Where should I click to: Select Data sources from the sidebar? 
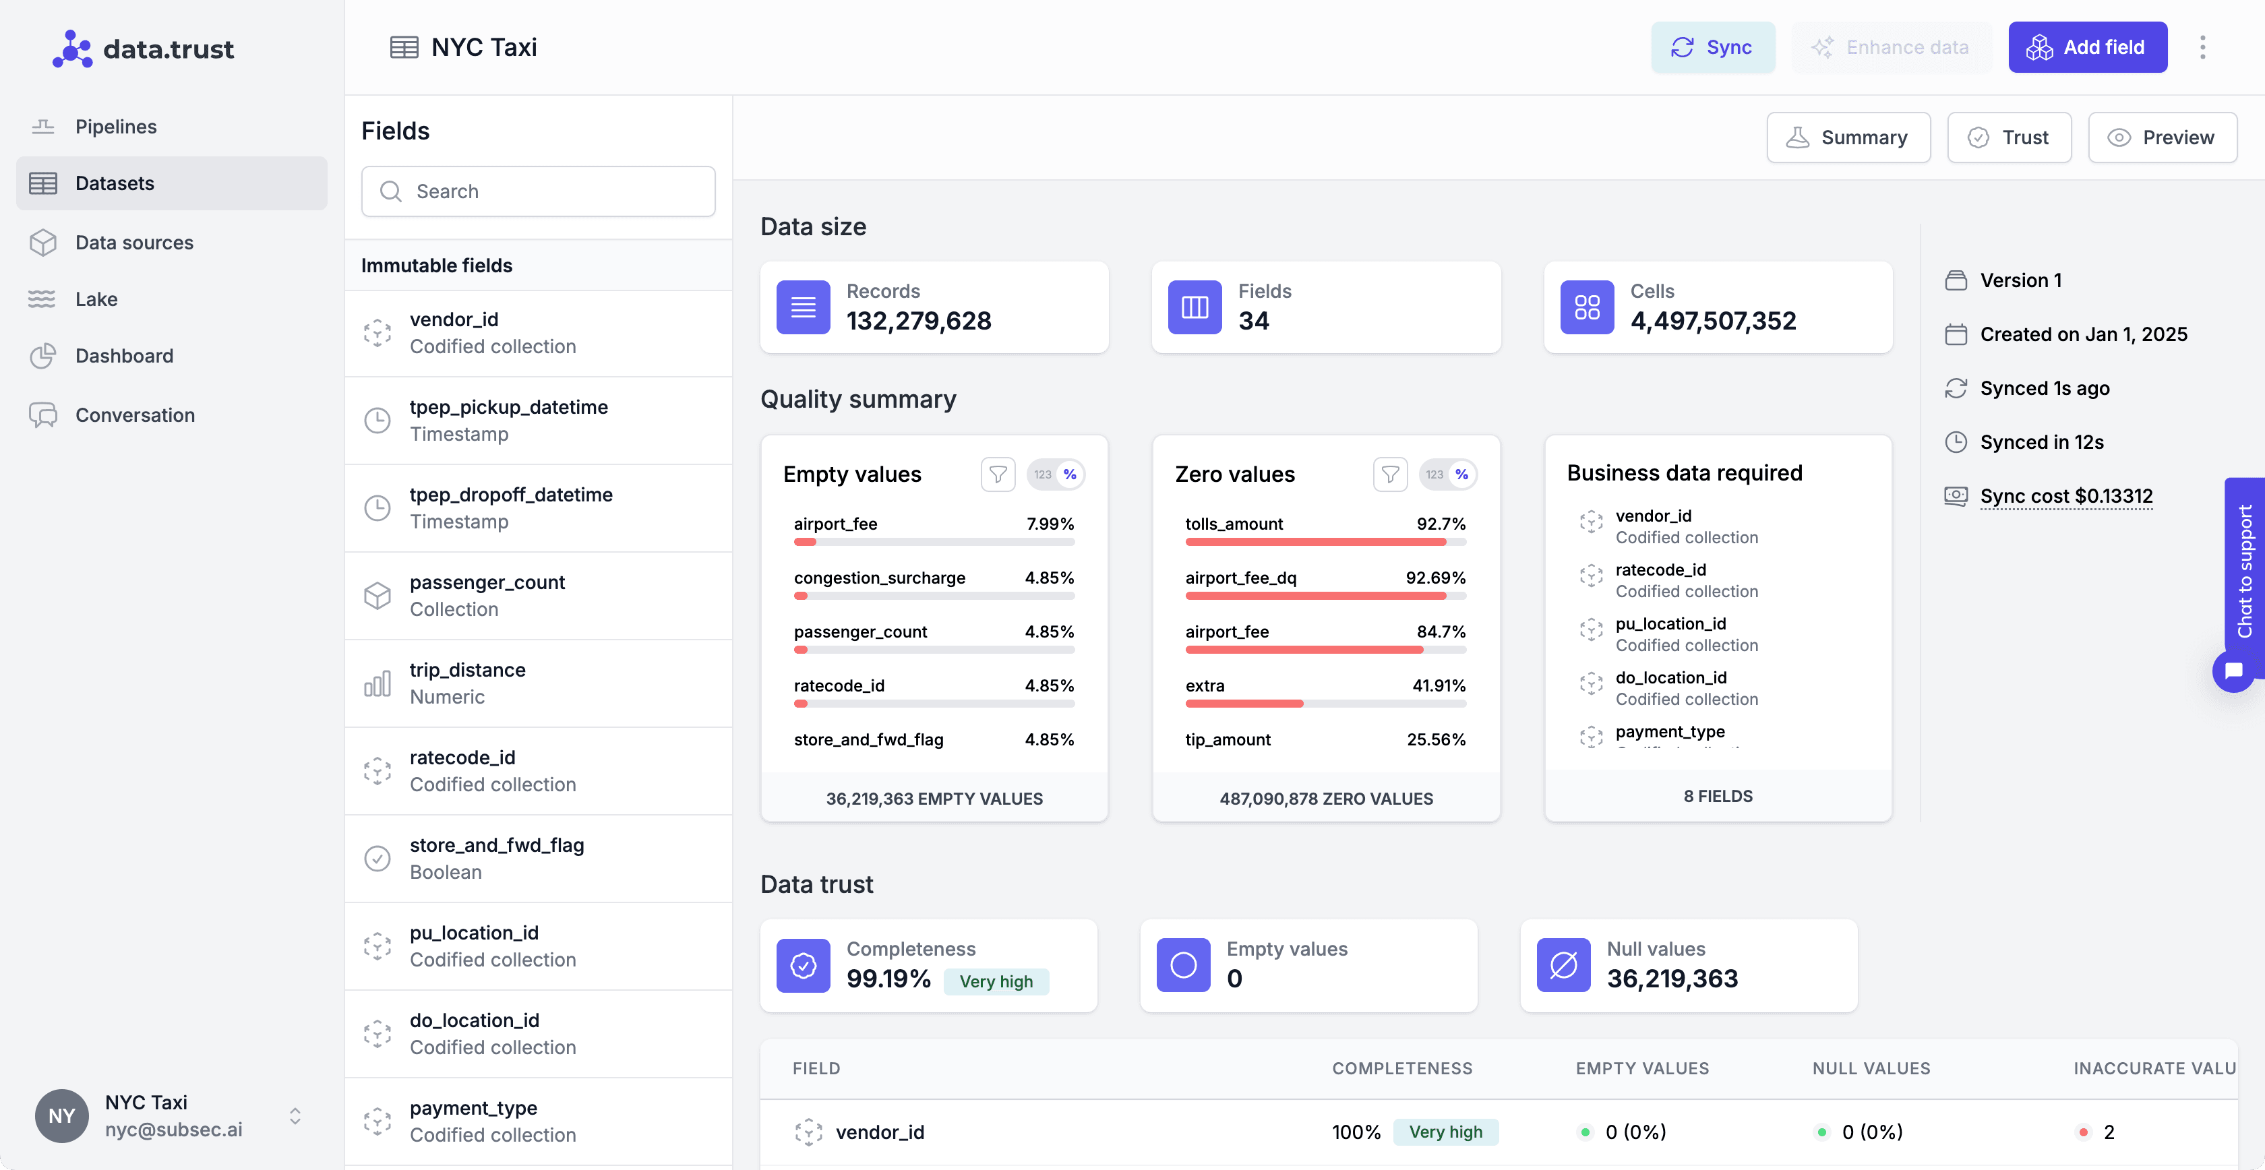133,242
